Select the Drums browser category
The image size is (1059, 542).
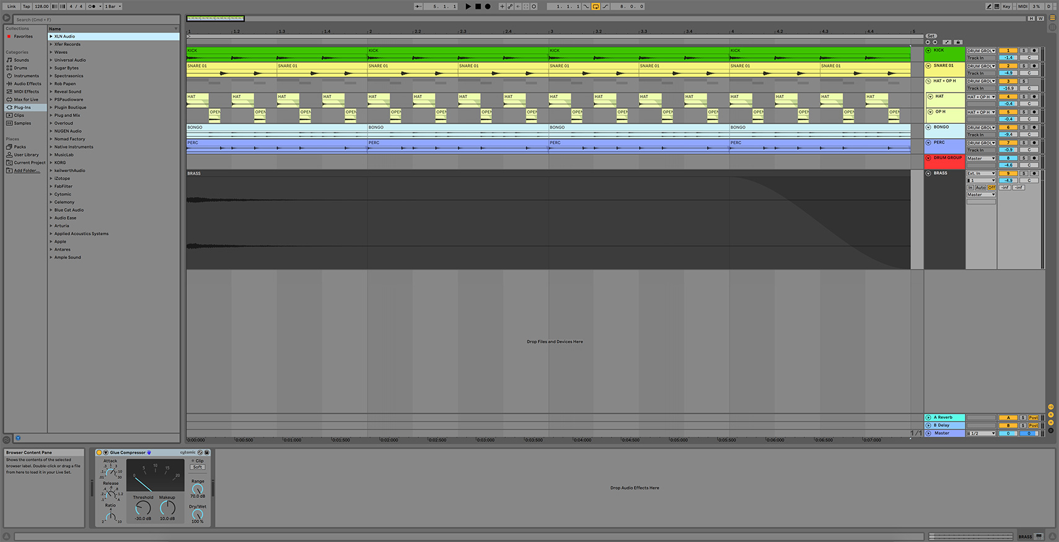tap(20, 68)
